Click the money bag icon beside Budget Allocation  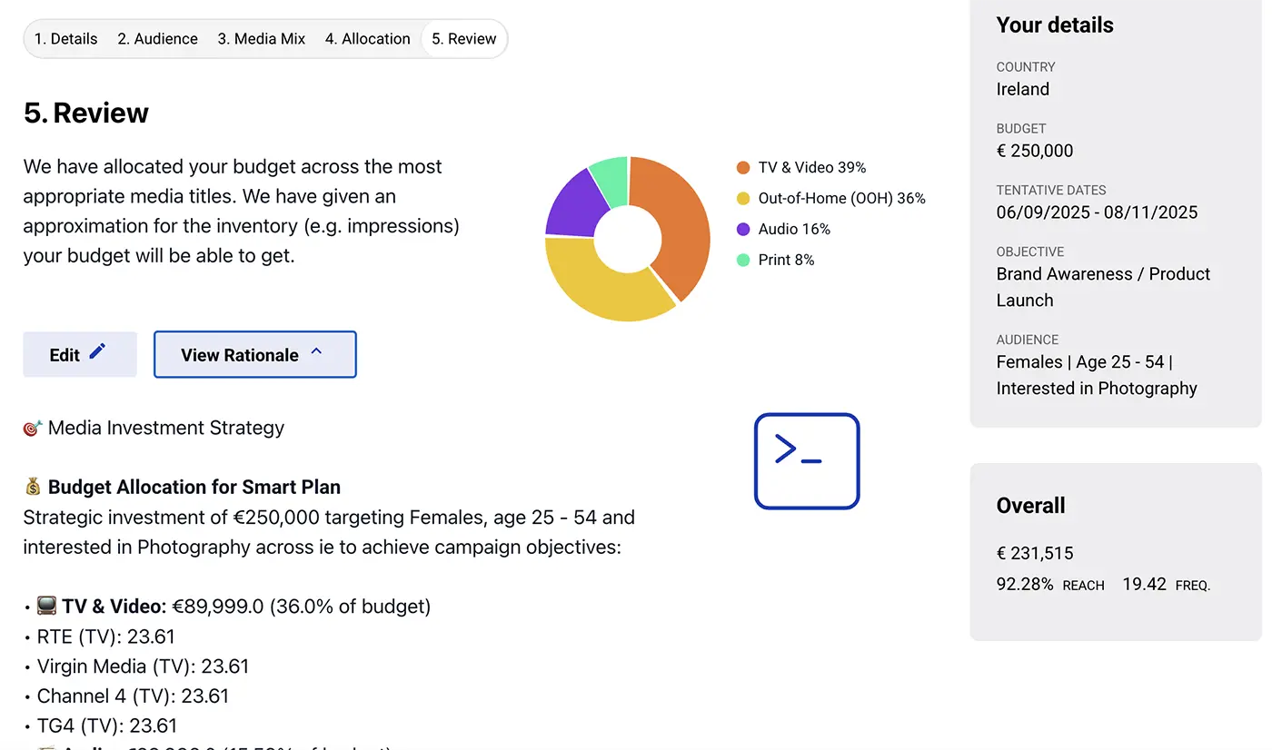point(33,487)
